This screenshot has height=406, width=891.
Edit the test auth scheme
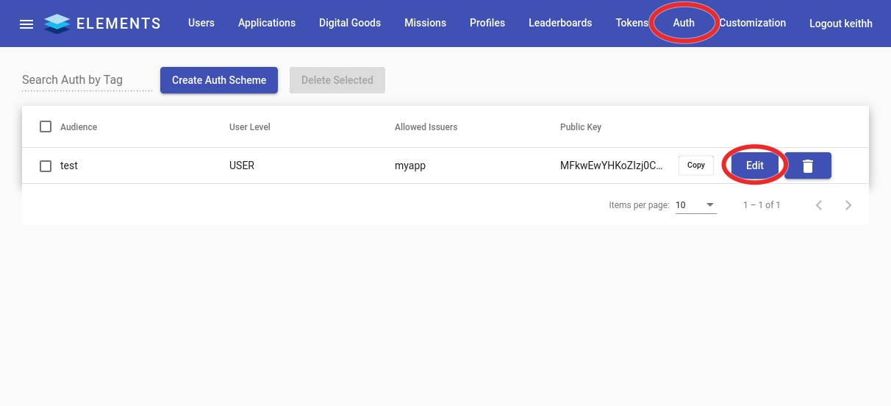tap(754, 165)
